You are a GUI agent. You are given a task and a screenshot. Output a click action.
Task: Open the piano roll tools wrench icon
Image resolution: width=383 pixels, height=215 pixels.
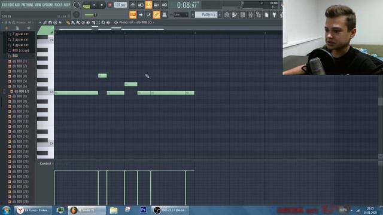click(x=45, y=23)
